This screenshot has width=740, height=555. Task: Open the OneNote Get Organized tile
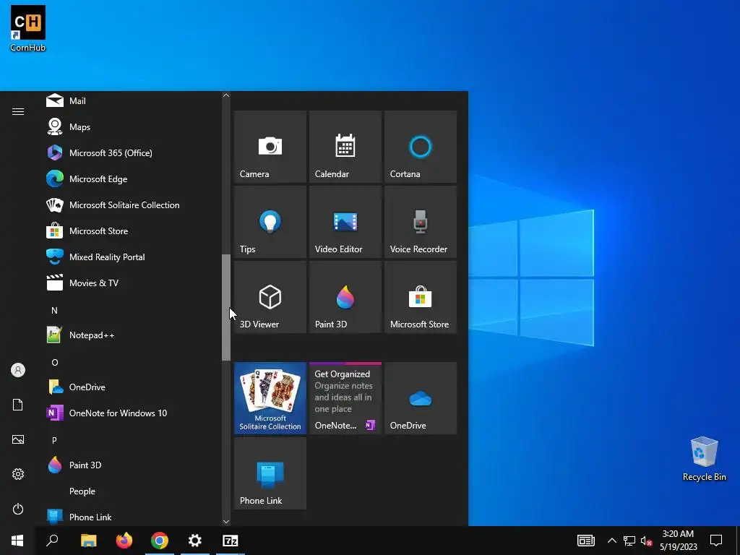pos(345,398)
